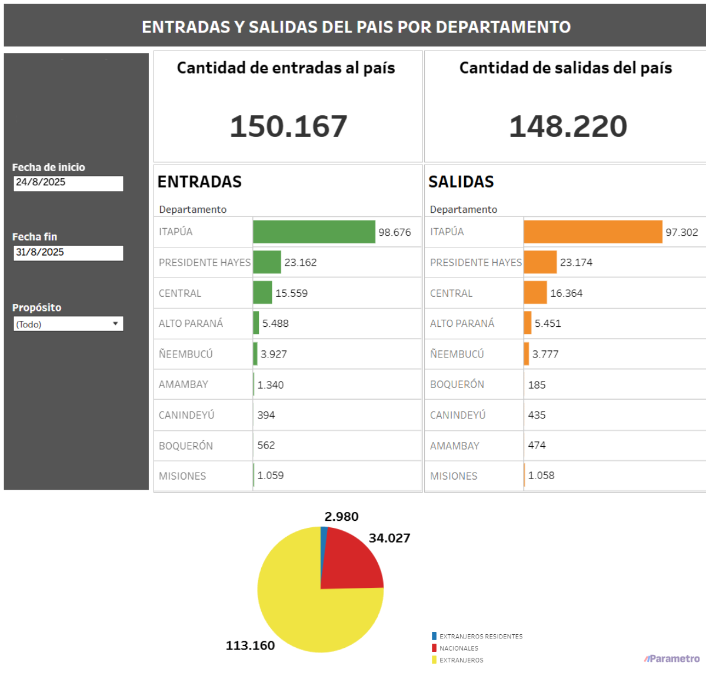Select green PRESIDENTE HAYES entradas bar
Viewport: 706px width, 676px height.
(x=267, y=262)
